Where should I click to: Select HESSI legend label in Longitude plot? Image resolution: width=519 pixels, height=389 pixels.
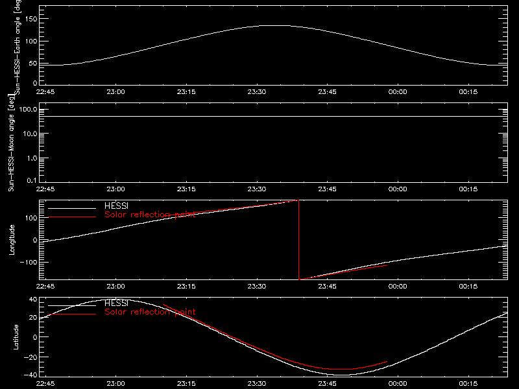(x=116, y=206)
